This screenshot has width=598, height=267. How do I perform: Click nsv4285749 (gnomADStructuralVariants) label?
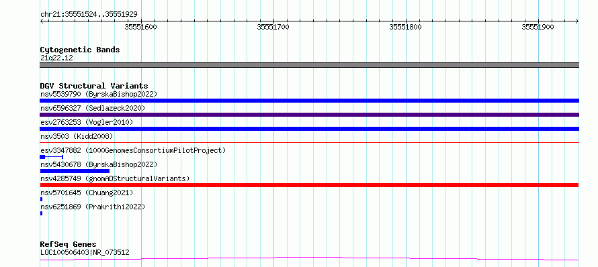pos(115,178)
